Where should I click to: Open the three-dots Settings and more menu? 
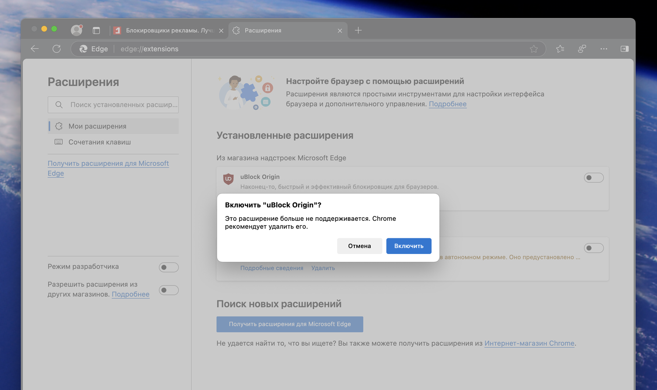(604, 49)
